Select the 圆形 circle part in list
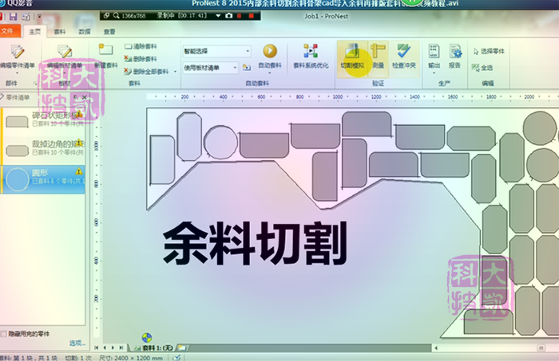This screenshot has height=361, width=559. click(x=43, y=179)
